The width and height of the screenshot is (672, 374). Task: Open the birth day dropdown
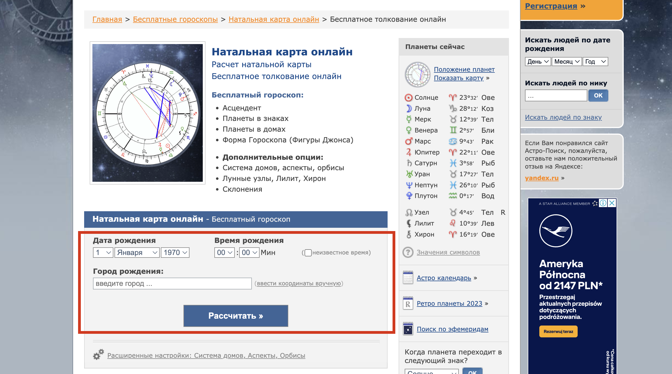pos(103,253)
